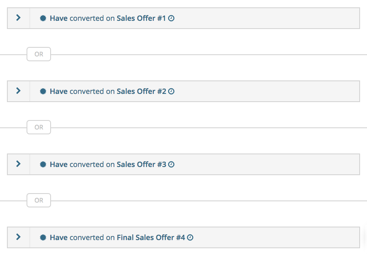Click the clock icon after Sales Offer #3
This screenshot has height=256, width=367.
171,165
